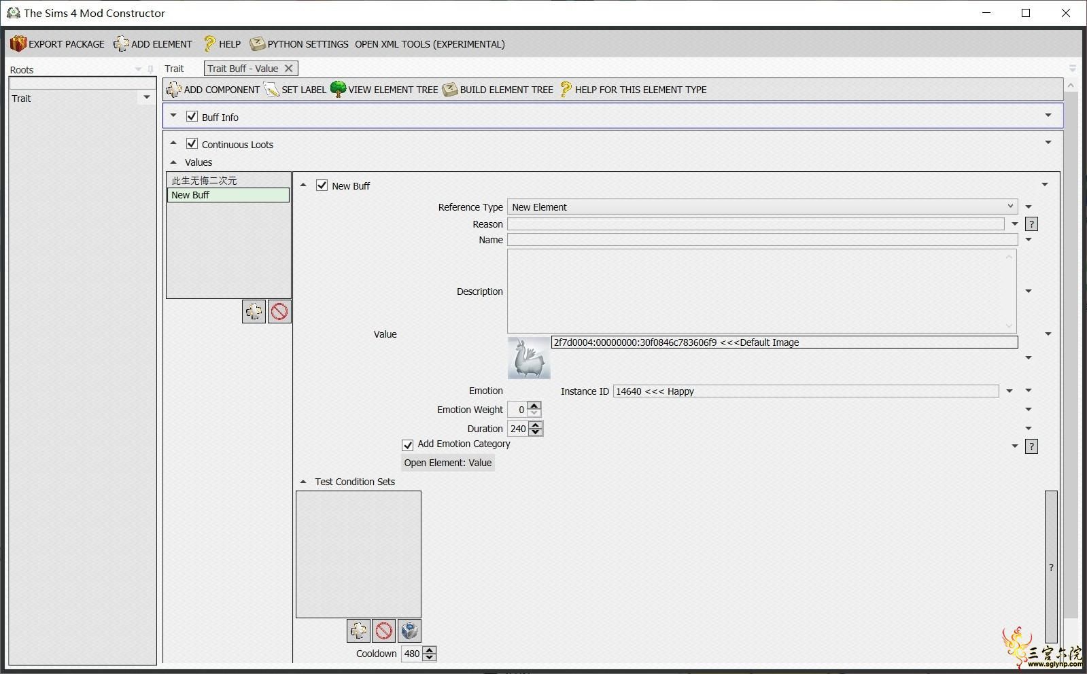Select the 此生无悔二次元 list entry
This screenshot has height=674, width=1087.
coord(228,181)
